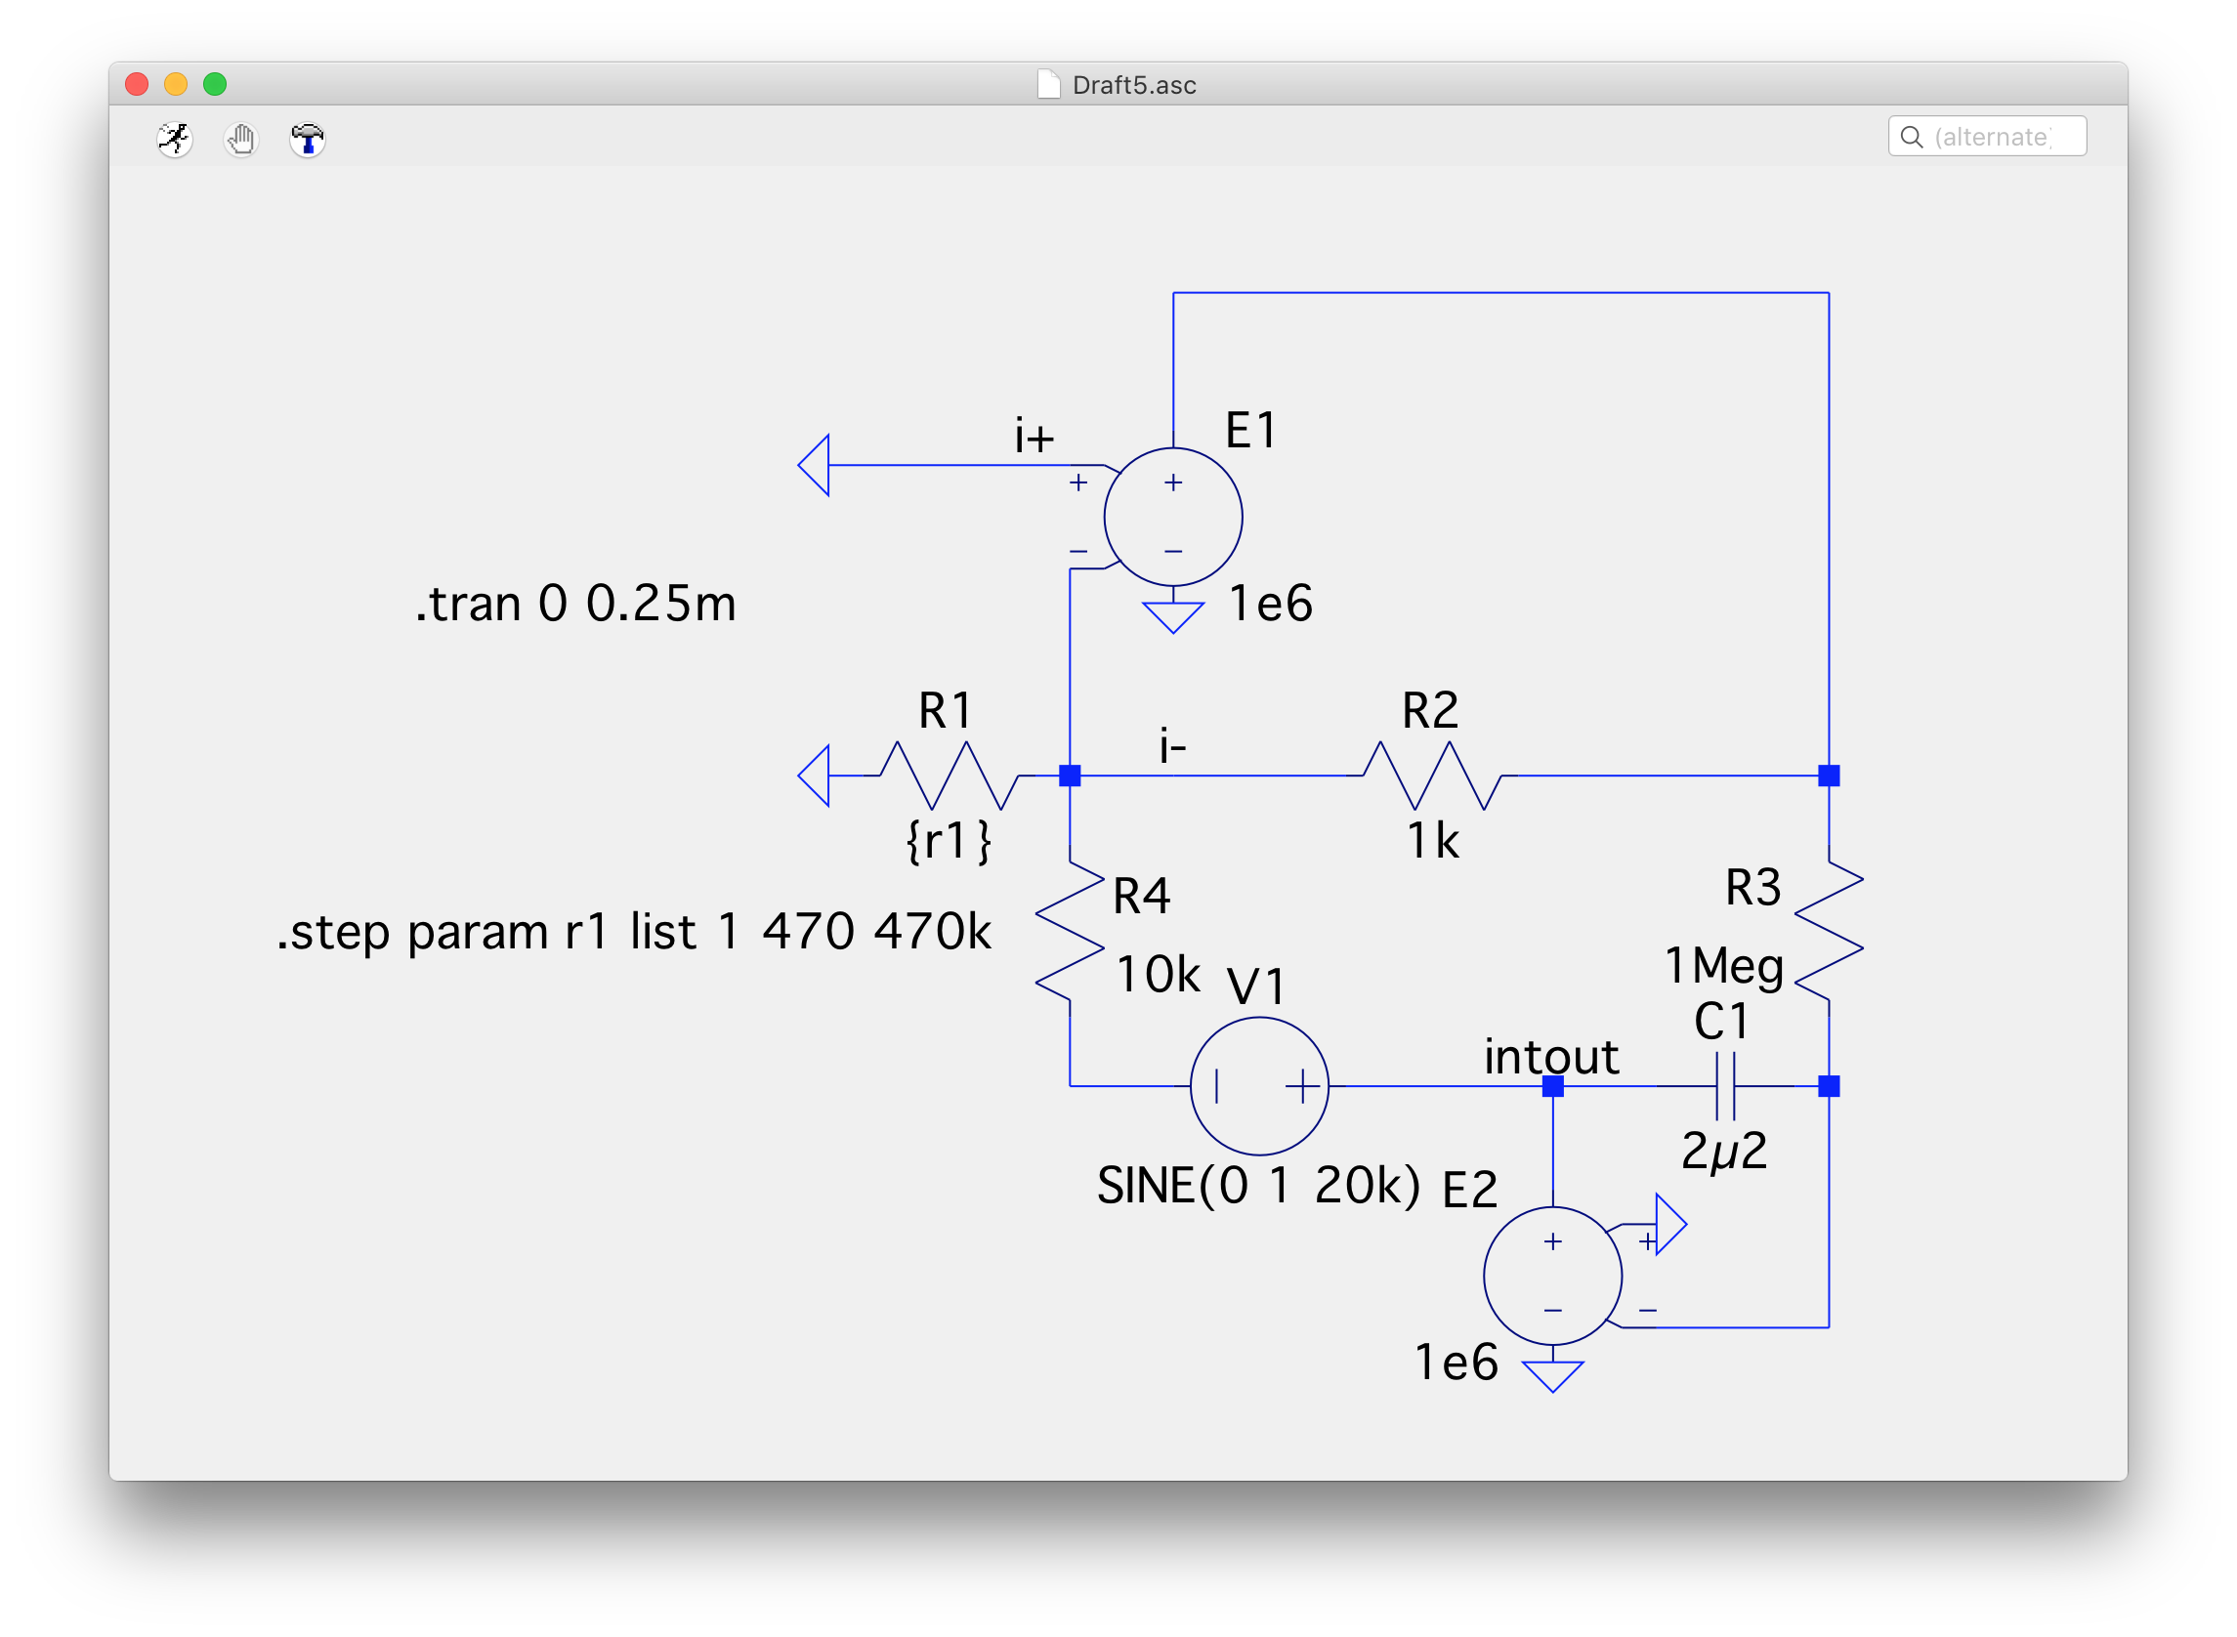Click the E2 dependent source circle

click(x=1552, y=1276)
